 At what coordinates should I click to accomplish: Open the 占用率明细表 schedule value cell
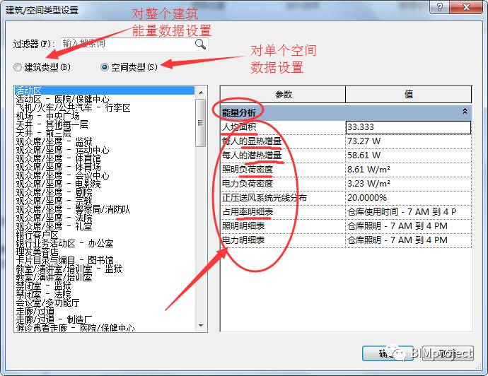pos(409,212)
